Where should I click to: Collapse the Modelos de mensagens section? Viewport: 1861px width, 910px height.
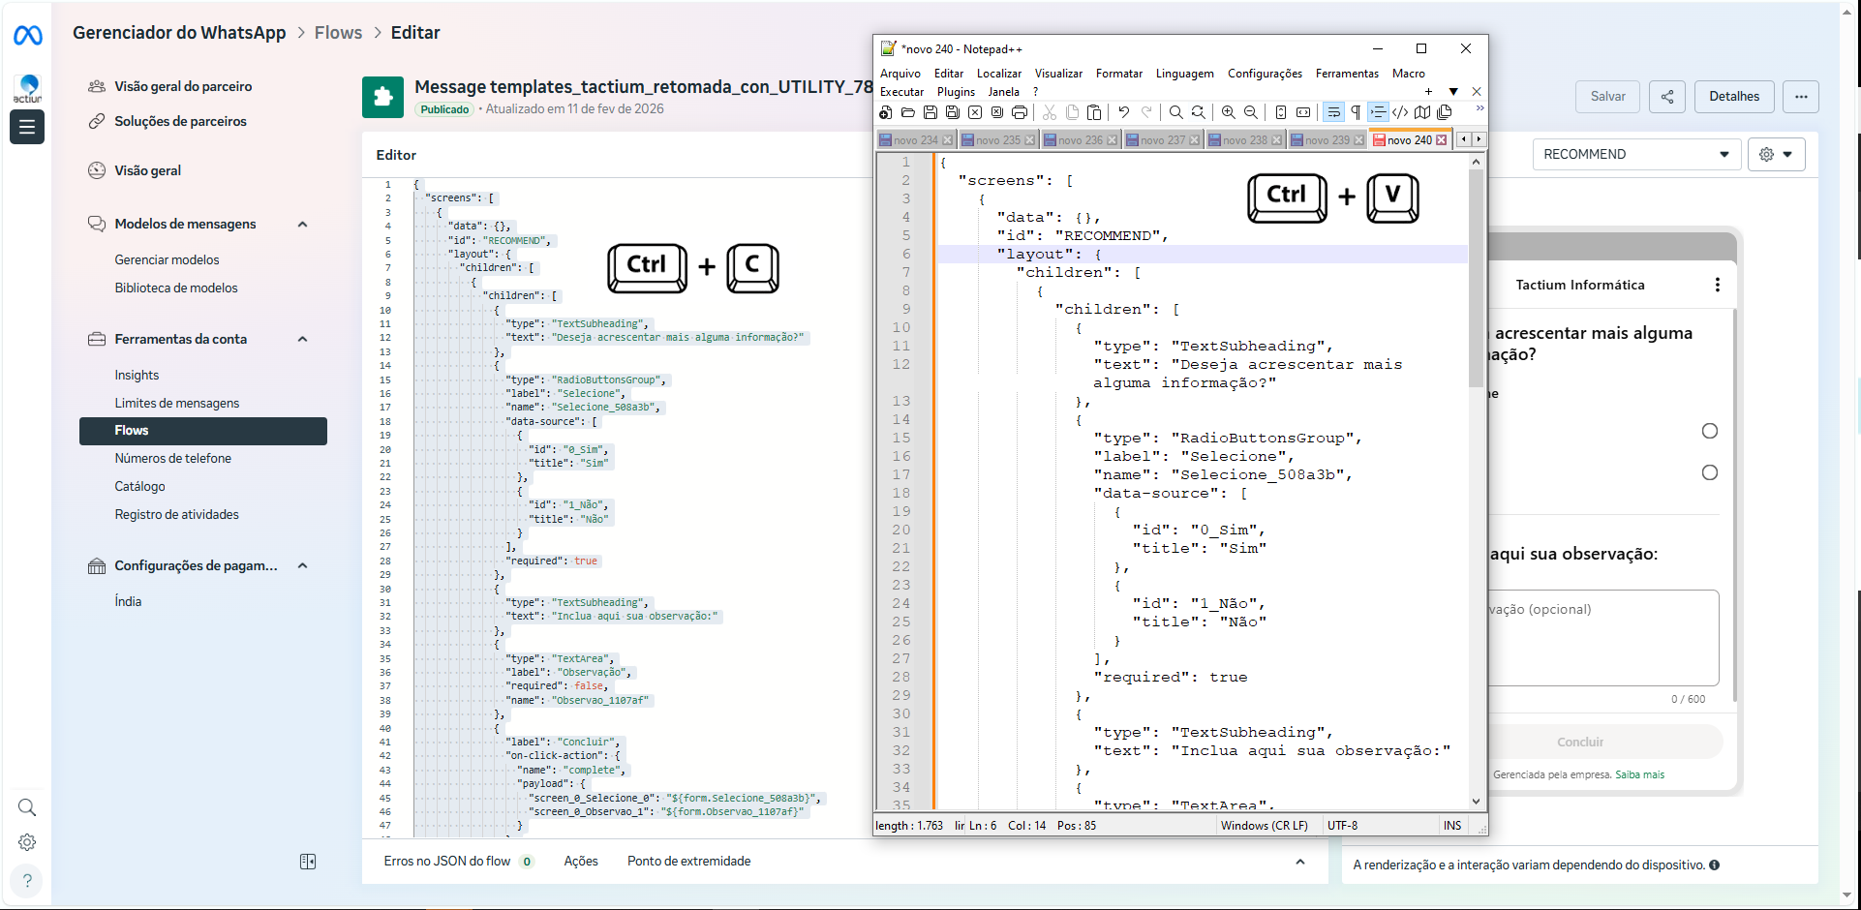click(x=302, y=225)
